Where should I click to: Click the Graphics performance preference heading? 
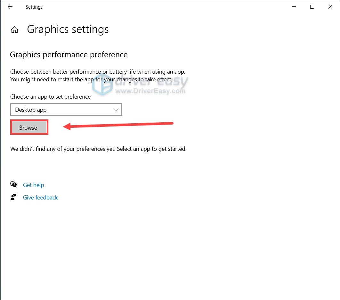point(69,55)
